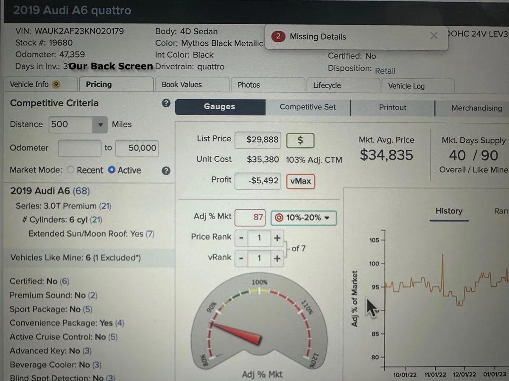The height and width of the screenshot is (381, 509).
Task: Open the Competitive Set tab
Action: point(308,108)
